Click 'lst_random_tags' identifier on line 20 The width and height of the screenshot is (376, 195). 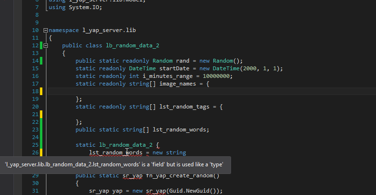(184, 107)
